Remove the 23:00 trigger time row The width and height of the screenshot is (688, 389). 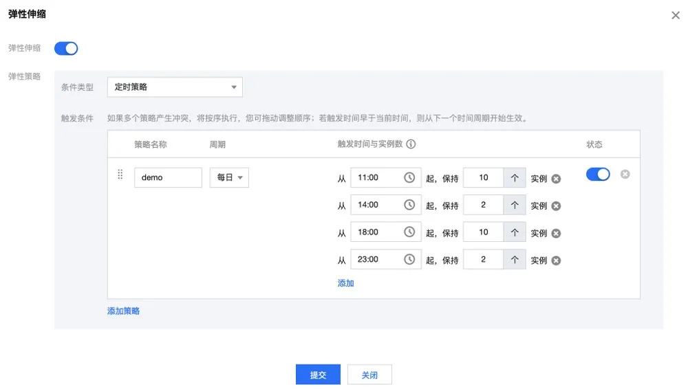556,260
